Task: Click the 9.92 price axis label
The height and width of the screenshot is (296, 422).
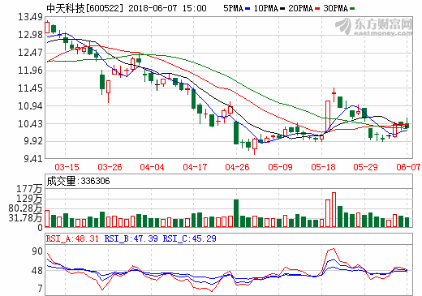Action: pyautogui.click(x=33, y=141)
